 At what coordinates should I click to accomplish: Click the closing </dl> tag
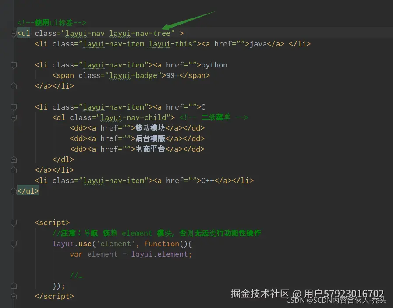point(63,159)
